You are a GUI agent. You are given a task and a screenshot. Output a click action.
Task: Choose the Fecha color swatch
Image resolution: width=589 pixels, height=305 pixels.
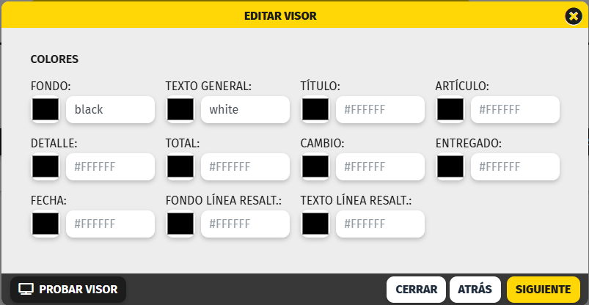pyautogui.click(x=45, y=224)
